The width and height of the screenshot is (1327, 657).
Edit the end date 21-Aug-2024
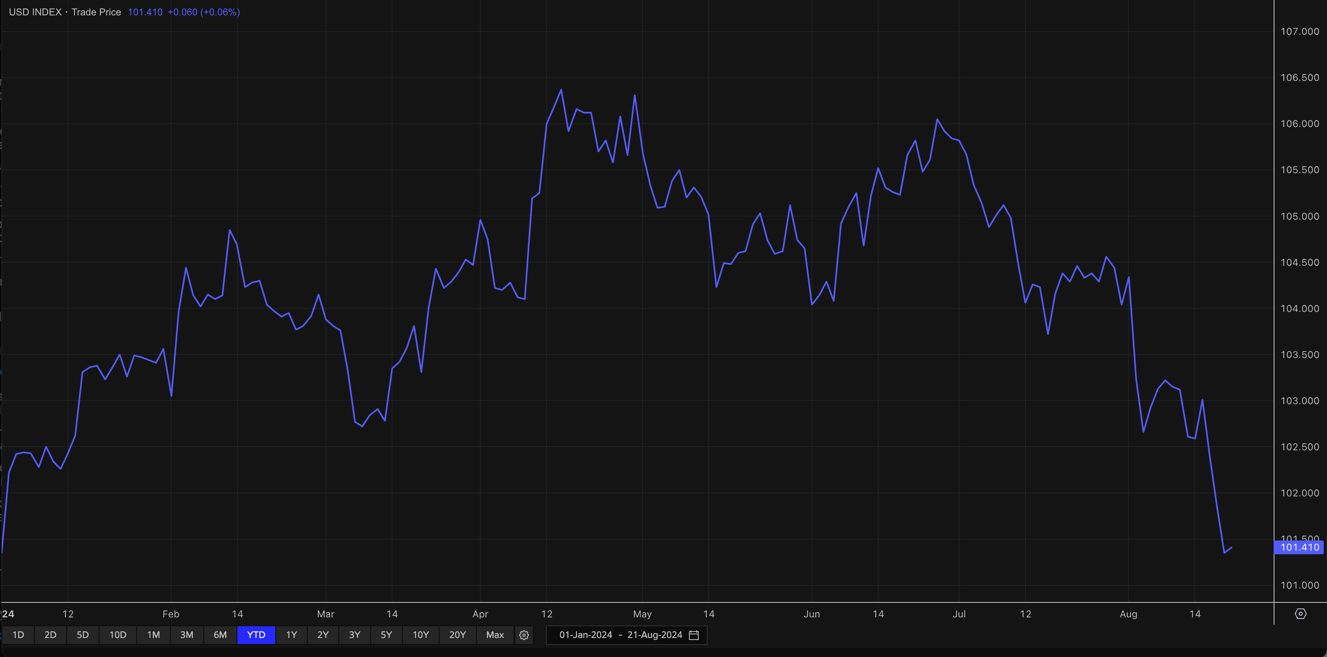click(x=655, y=635)
